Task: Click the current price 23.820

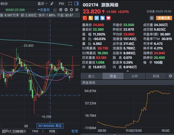Action: (x=92, y=12)
